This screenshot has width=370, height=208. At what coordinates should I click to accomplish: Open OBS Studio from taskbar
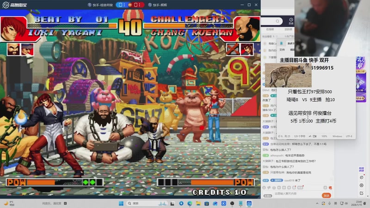click(x=232, y=203)
